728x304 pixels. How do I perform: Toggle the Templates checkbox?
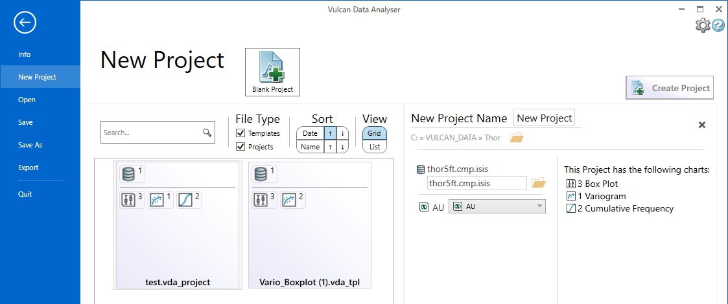click(241, 133)
